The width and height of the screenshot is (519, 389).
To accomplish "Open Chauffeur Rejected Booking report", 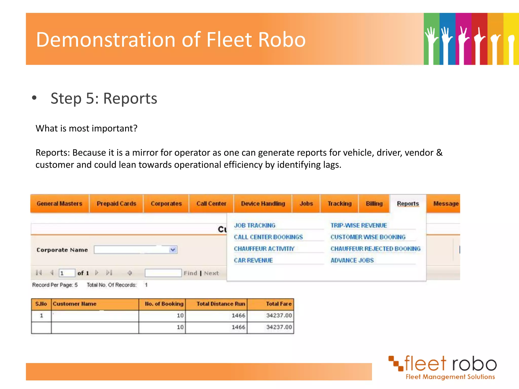I will point(375,249).
